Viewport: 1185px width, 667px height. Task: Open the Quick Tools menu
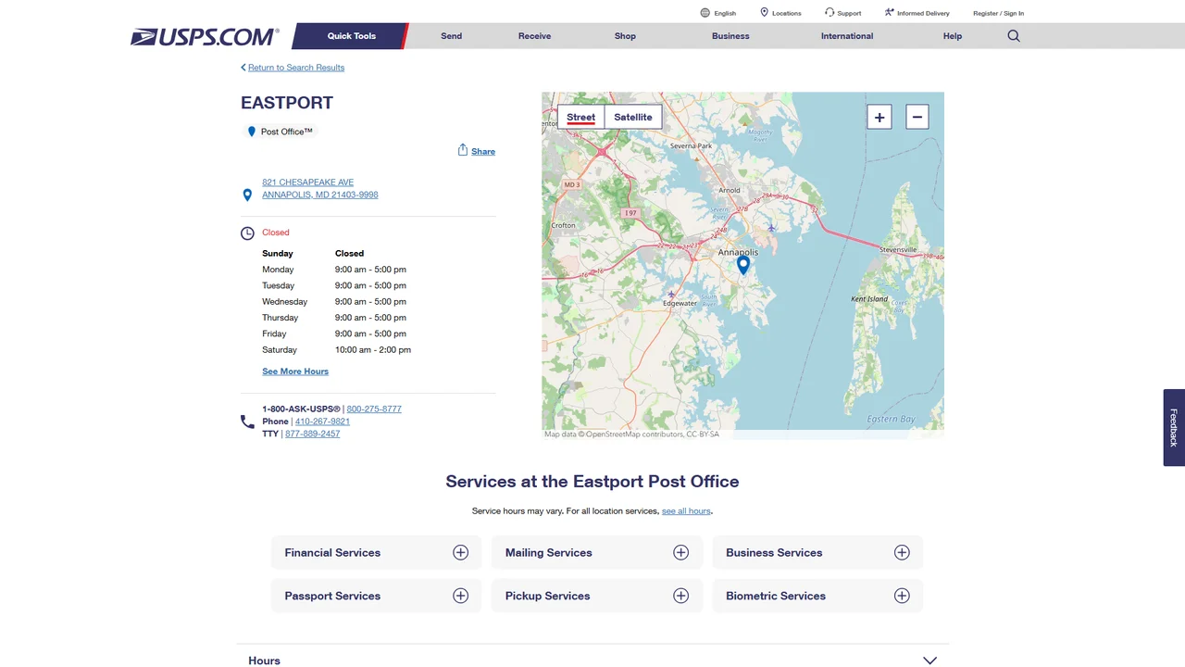pyautogui.click(x=351, y=36)
